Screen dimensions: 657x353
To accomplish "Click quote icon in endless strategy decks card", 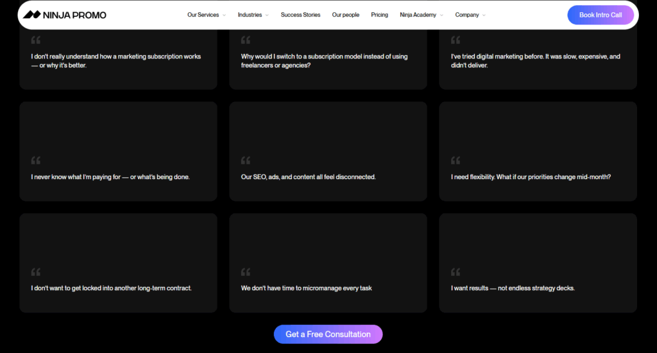I will pyautogui.click(x=456, y=272).
